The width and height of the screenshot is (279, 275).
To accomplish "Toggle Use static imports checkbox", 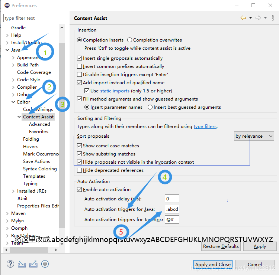I will pyautogui.click(x=87, y=91).
